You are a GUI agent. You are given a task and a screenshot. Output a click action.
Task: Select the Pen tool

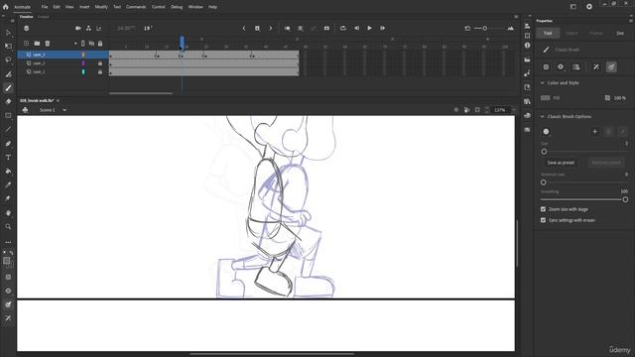[x=8, y=143]
